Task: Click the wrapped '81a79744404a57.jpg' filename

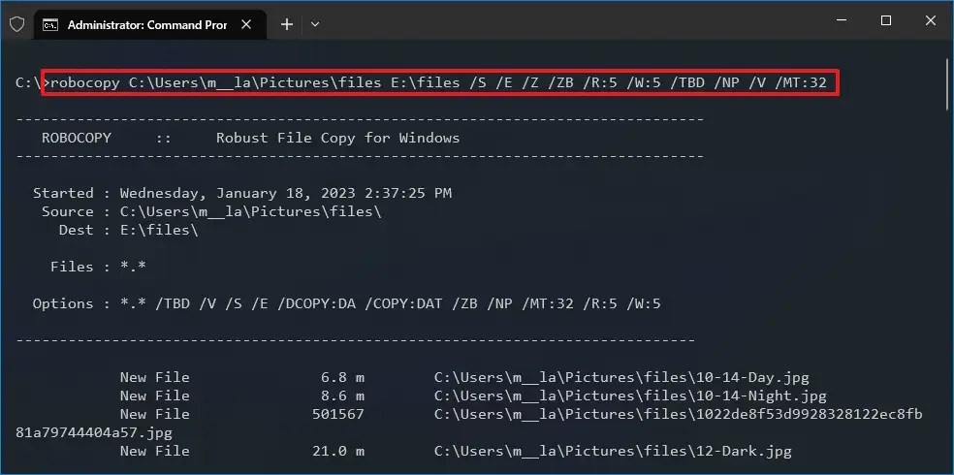Action: pos(94,433)
